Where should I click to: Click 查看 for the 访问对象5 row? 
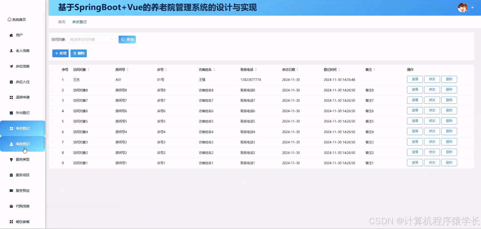pos(415,121)
